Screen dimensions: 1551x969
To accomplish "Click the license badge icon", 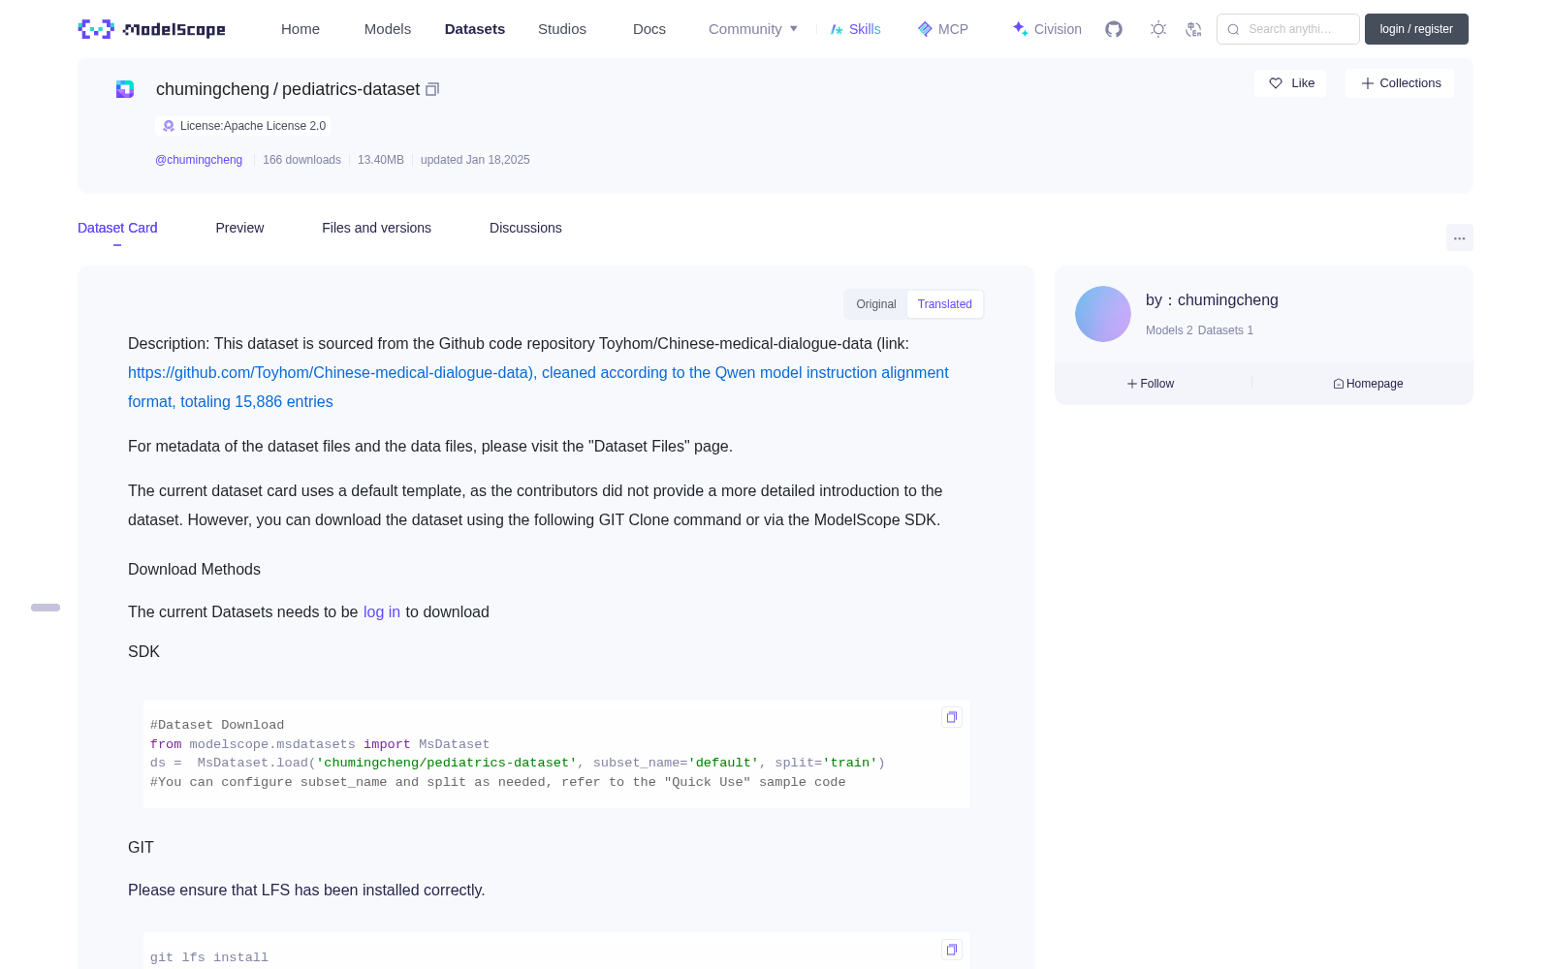I will pyautogui.click(x=169, y=126).
